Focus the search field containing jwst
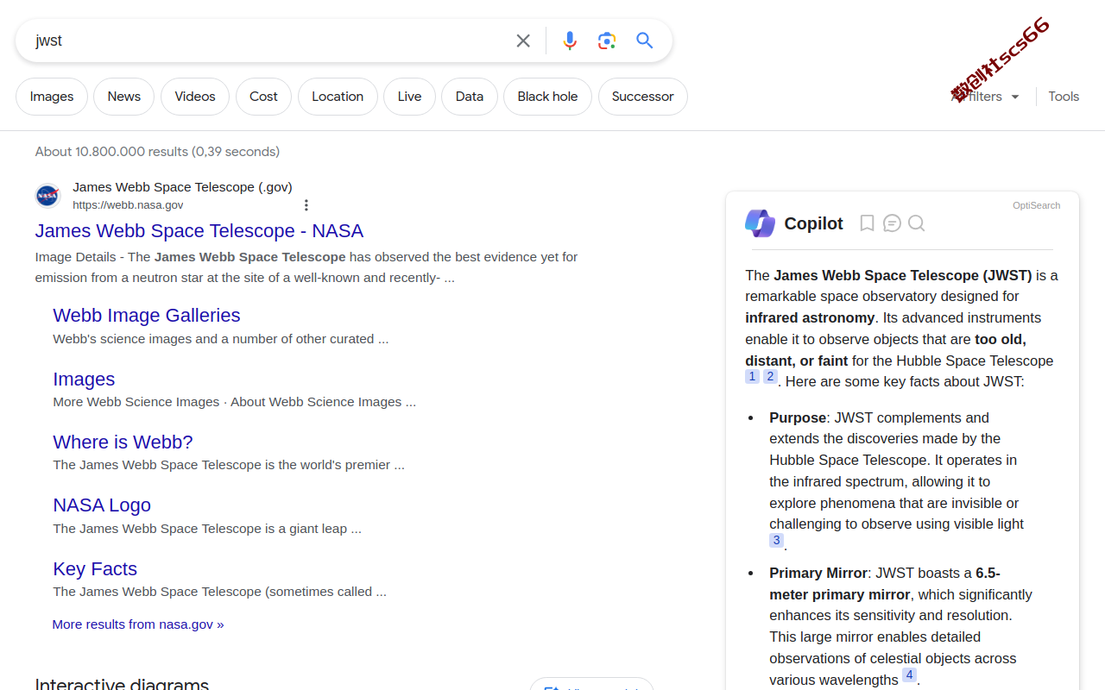This screenshot has height=690, width=1105. point(268,41)
